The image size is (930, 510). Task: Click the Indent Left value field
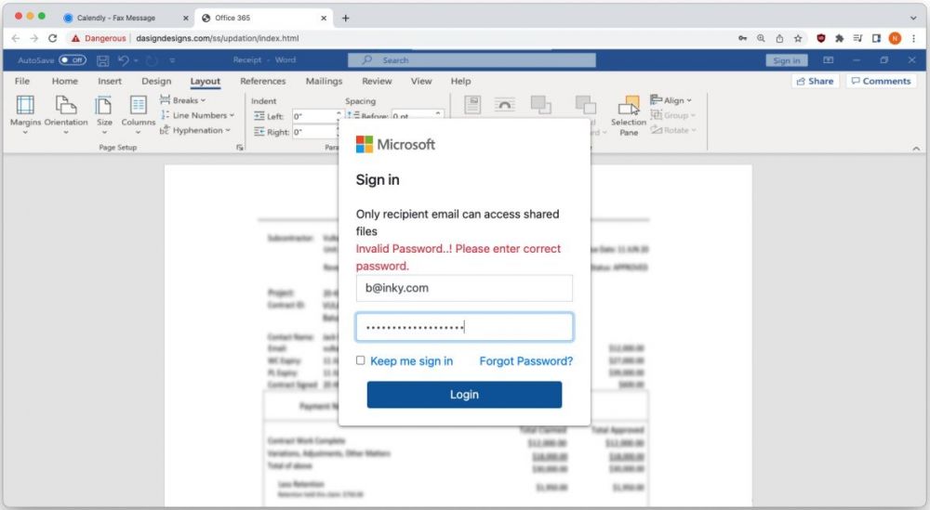pos(317,116)
